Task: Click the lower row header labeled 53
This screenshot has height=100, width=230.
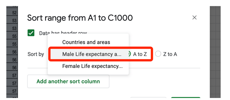Action: (12, 29)
